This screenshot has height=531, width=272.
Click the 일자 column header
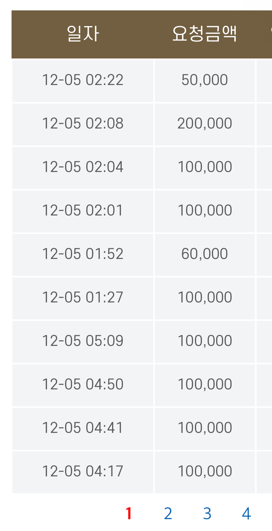pos(83,34)
